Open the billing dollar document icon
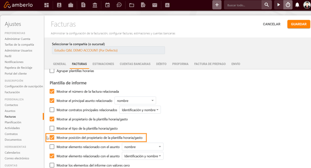Viewport: 311px width, 168px height. point(83,5)
